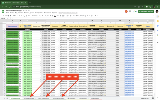Create a filter with funnel icon
The height and width of the screenshot is (100, 160).
point(88,16)
